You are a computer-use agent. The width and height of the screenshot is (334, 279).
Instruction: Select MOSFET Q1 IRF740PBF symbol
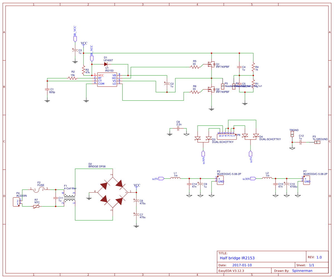pyautogui.click(x=212, y=65)
